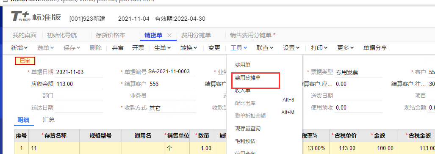Close the 销货单 tab
Screen dimensions: 435x154
point(170,36)
